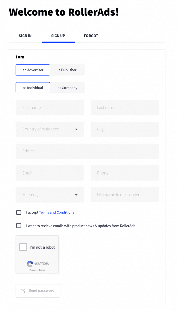Accept the Terms and Conditions checkbox
Image resolution: width=177 pixels, height=311 pixels.
coord(19,212)
